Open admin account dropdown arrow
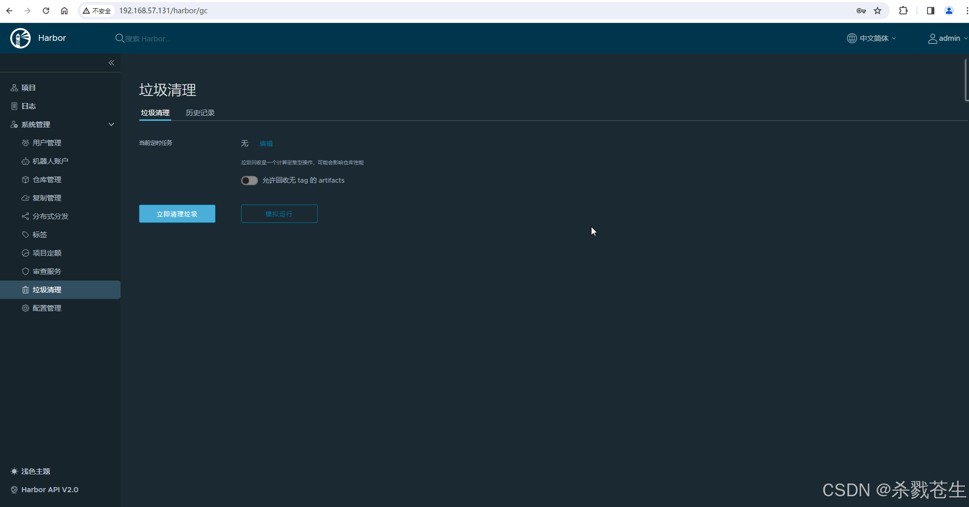This screenshot has height=507, width=969. click(x=965, y=38)
